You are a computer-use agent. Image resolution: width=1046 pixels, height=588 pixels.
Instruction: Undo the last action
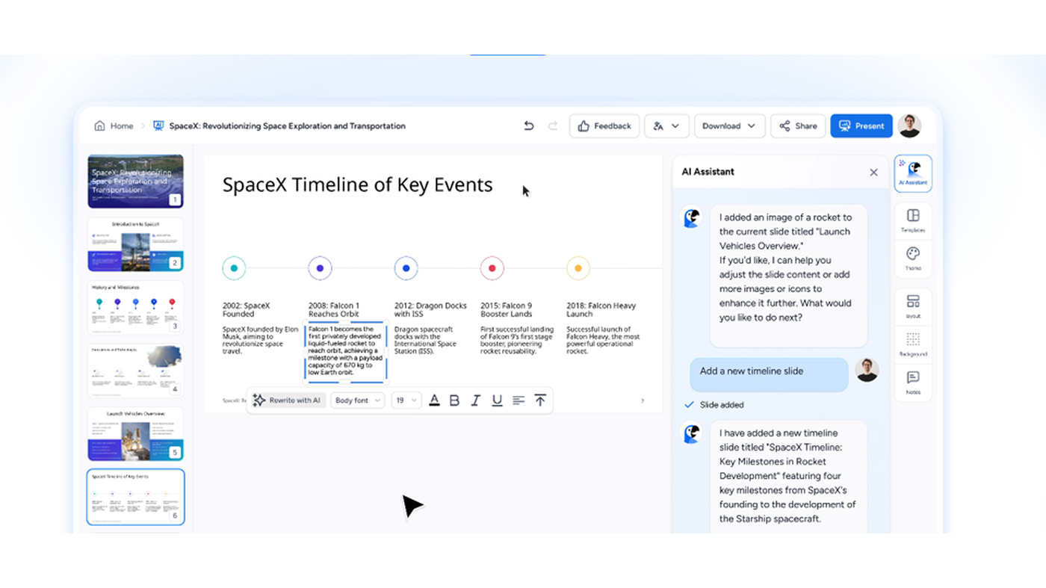pyautogui.click(x=529, y=126)
